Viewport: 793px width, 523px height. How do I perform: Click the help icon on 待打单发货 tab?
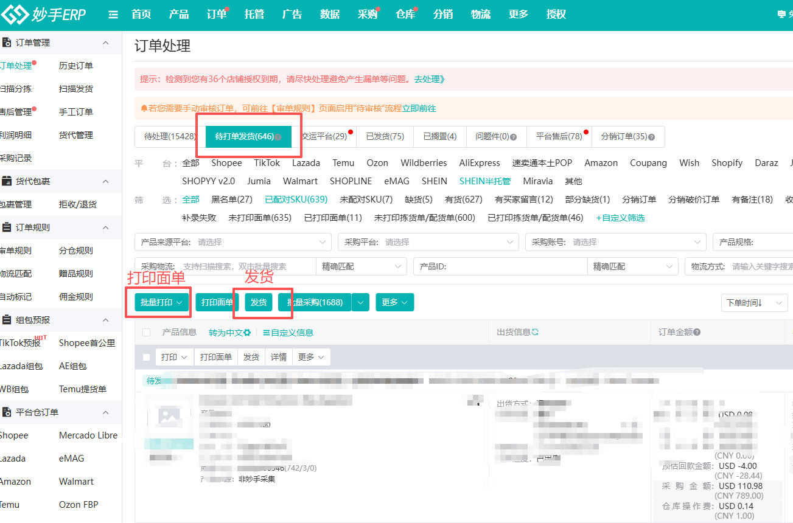tap(278, 137)
